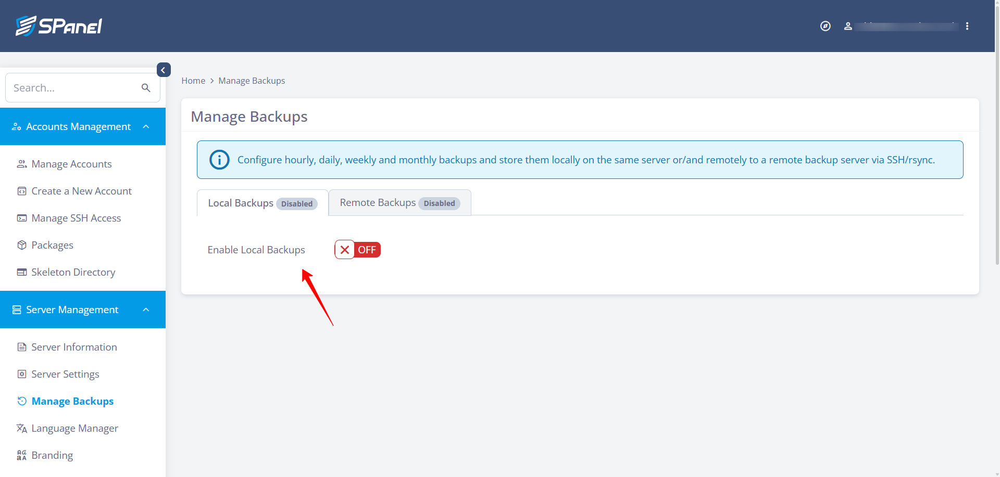Click the Accounts Management header label

[x=79, y=126]
